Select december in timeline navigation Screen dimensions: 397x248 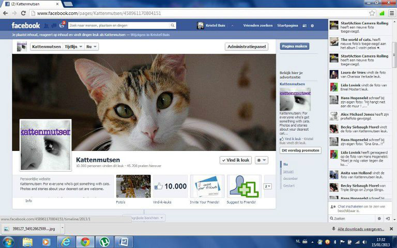291,178
